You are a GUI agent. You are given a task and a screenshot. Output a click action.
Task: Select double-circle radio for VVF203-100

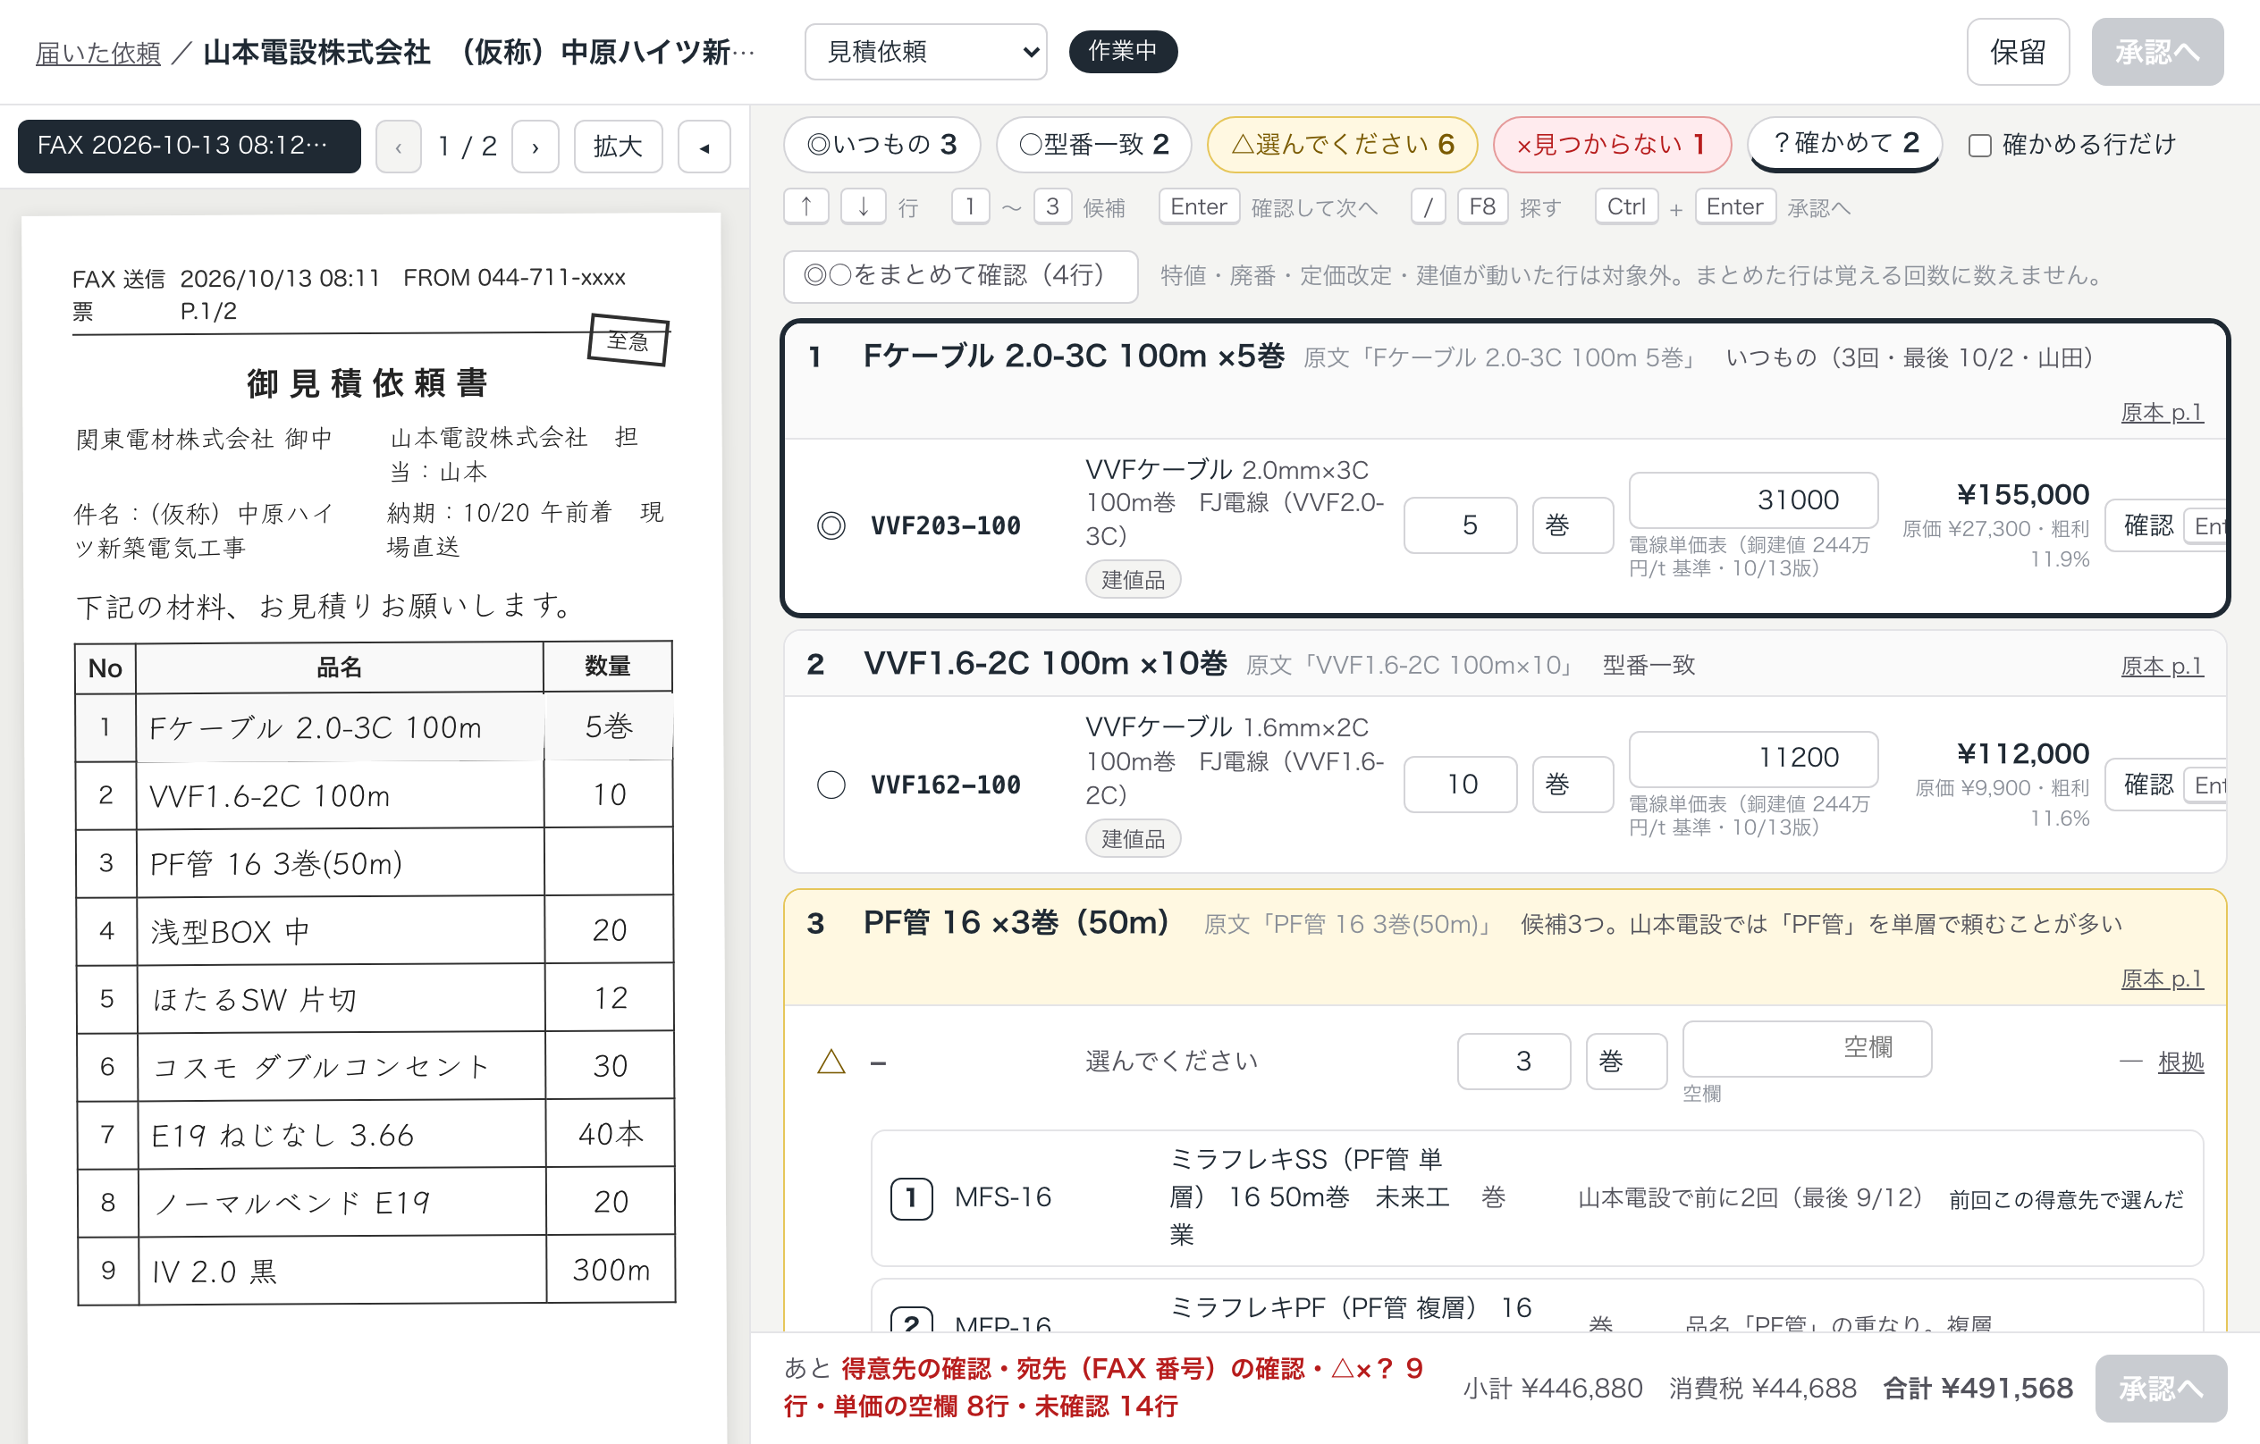point(831,525)
